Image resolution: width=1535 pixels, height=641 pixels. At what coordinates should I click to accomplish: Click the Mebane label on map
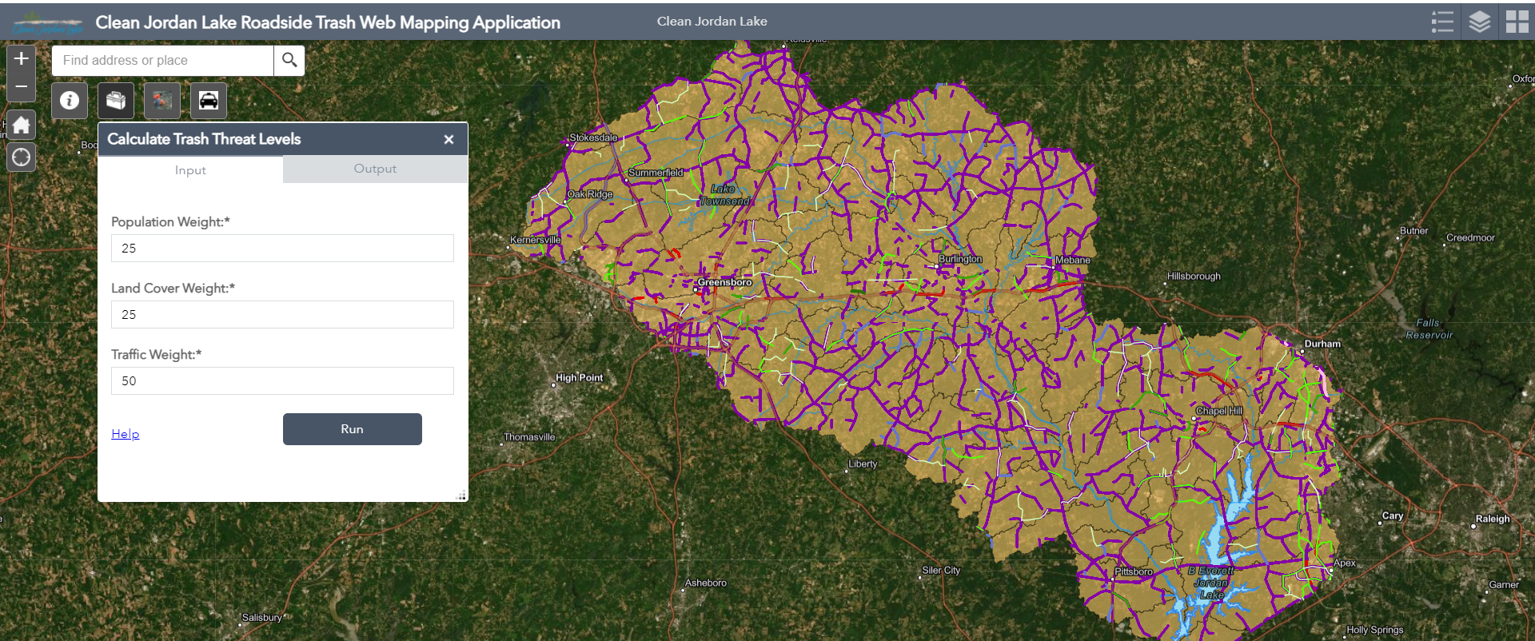point(1072,260)
